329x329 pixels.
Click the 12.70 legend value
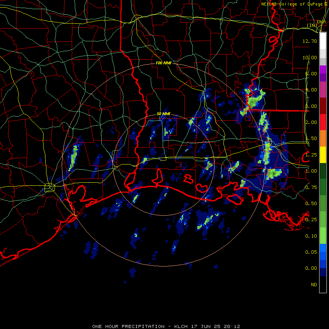click(310, 41)
